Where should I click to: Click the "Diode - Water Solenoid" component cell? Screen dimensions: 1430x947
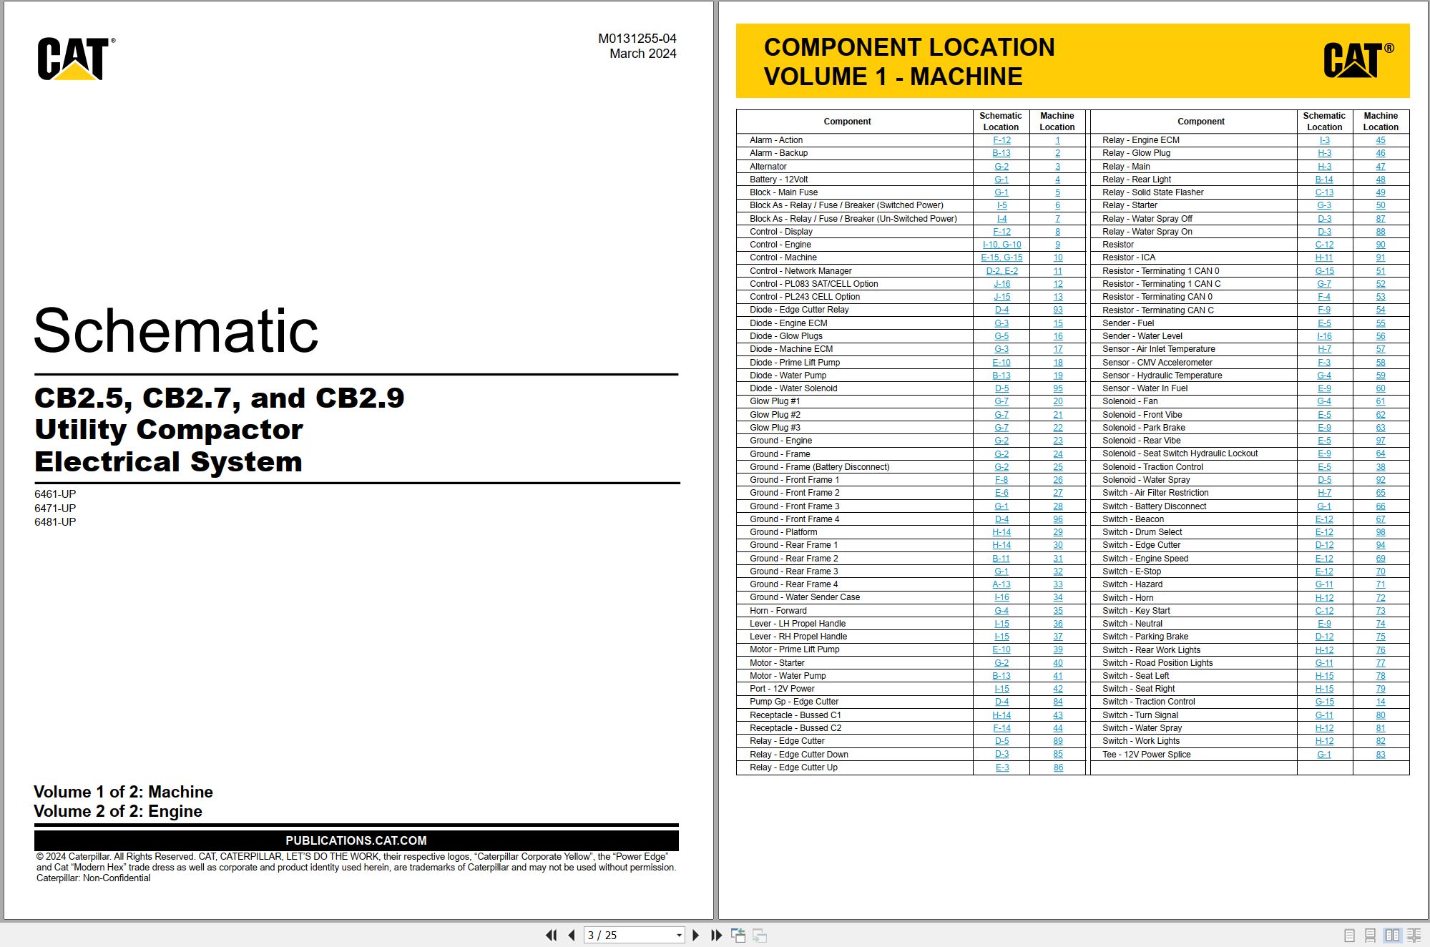click(855, 388)
